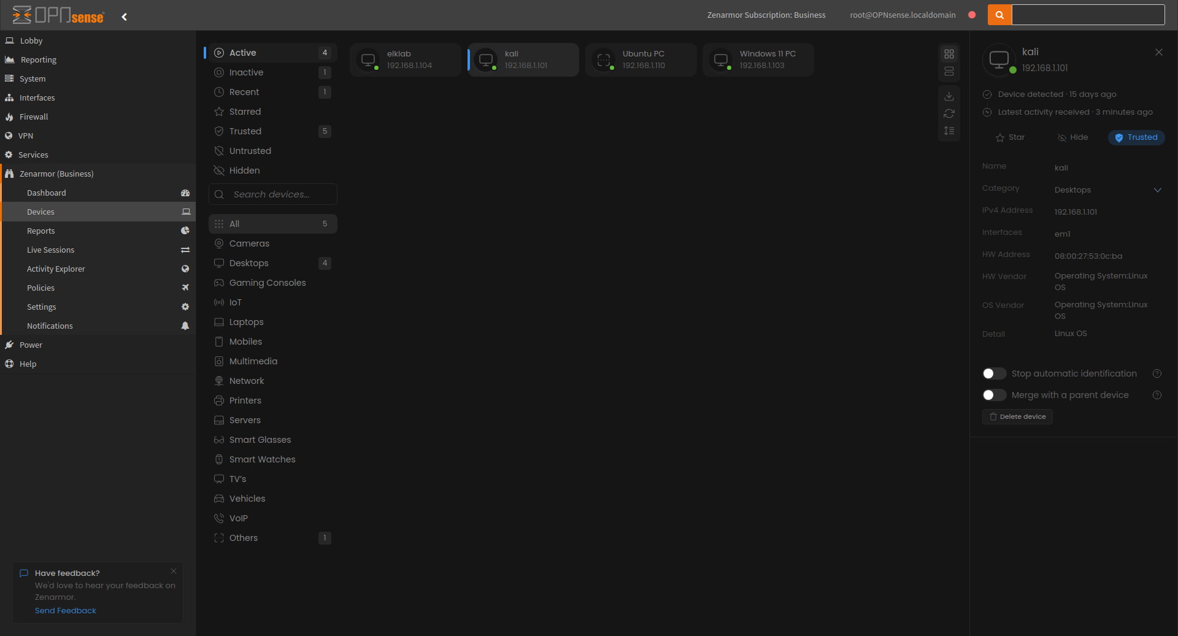The height and width of the screenshot is (636, 1178).
Task: Click the Devices laptop icon
Action: tap(186, 212)
